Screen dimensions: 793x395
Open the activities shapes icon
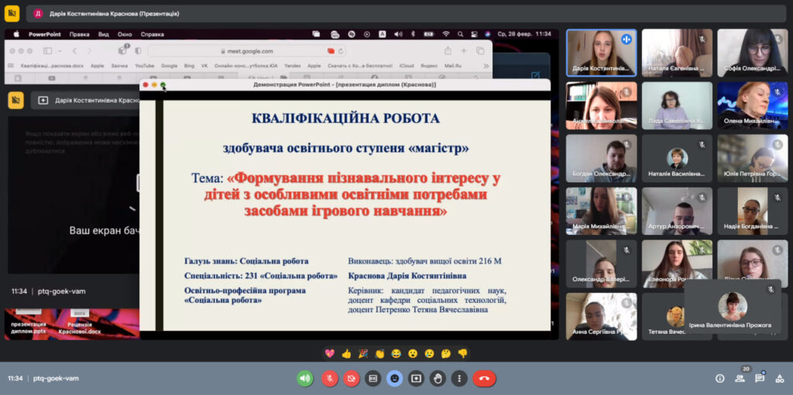click(778, 379)
